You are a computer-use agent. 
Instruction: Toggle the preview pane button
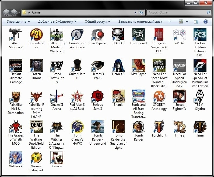coord(196,22)
